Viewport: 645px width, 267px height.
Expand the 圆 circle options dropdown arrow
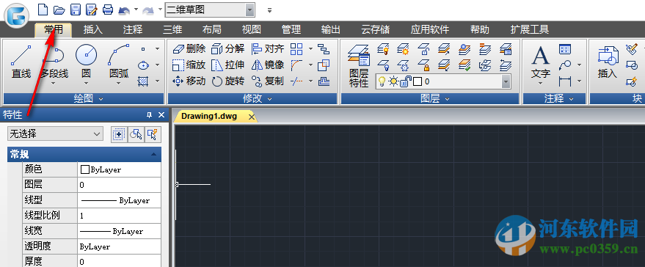pyautogui.click(x=87, y=84)
